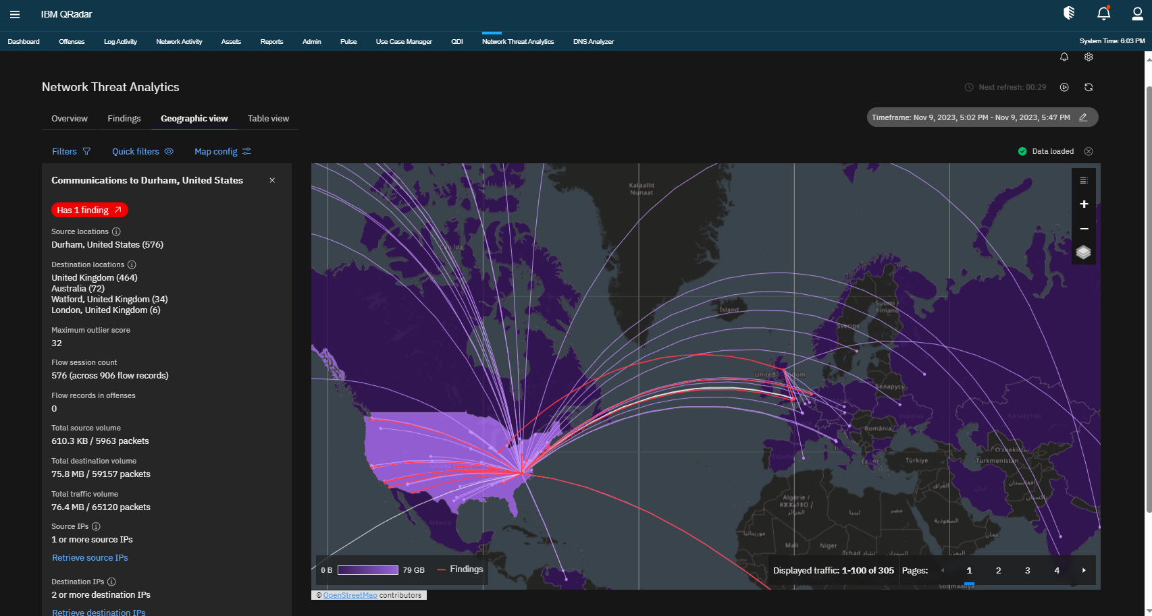Open the Filters panel
Image resolution: width=1152 pixels, height=616 pixels.
click(71, 152)
